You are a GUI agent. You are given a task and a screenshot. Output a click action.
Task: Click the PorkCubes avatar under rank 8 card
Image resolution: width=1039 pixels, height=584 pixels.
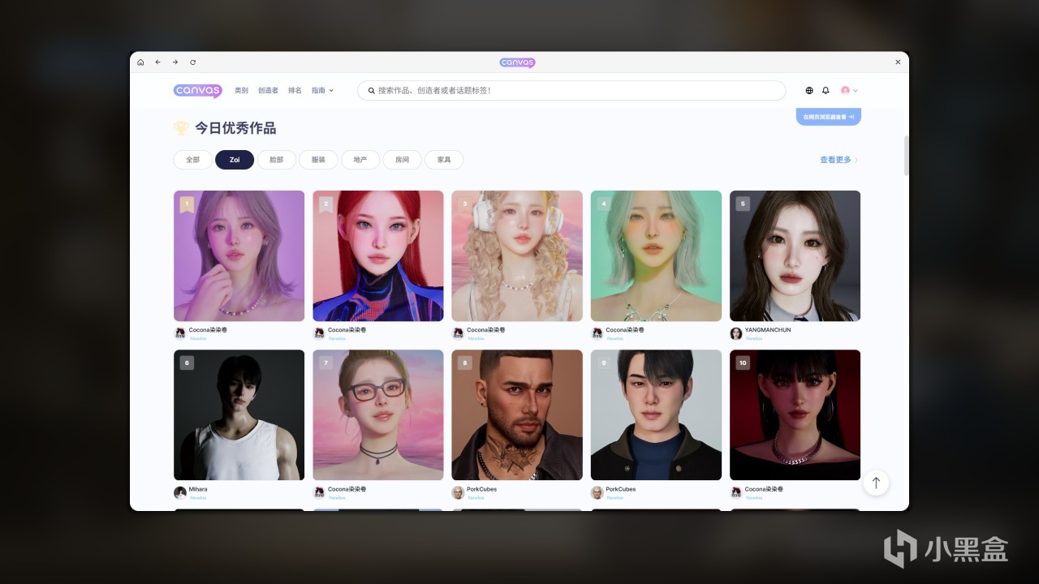(458, 492)
